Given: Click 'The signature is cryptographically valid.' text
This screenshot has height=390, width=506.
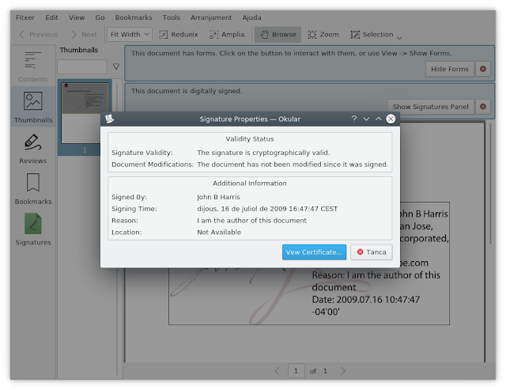Looking at the screenshot, I should tap(263, 153).
